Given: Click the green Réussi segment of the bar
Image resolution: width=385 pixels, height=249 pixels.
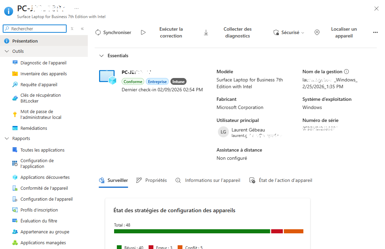Looking at the screenshot, I should 192,231.
